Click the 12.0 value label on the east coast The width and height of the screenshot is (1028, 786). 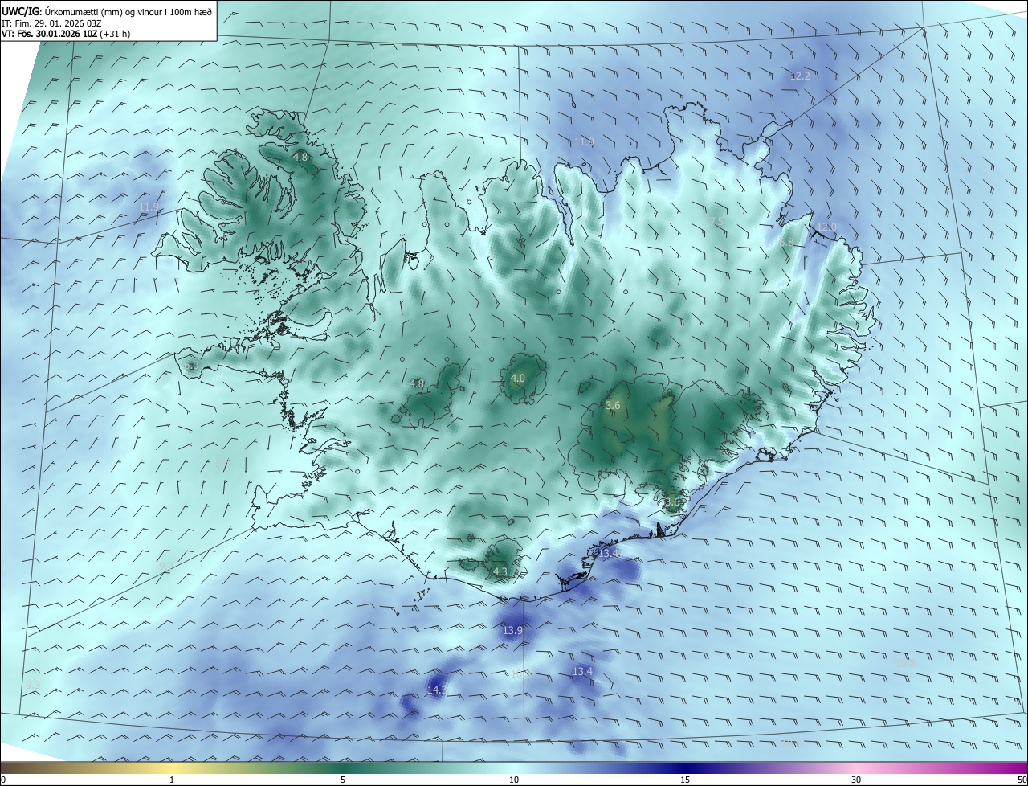[827, 227]
